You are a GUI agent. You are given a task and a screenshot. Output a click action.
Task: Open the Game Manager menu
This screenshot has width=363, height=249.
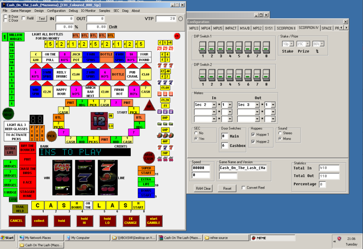(x=21, y=11)
